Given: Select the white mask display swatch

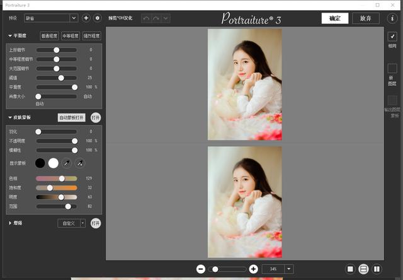Looking at the screenshot, I should [54, 163].
